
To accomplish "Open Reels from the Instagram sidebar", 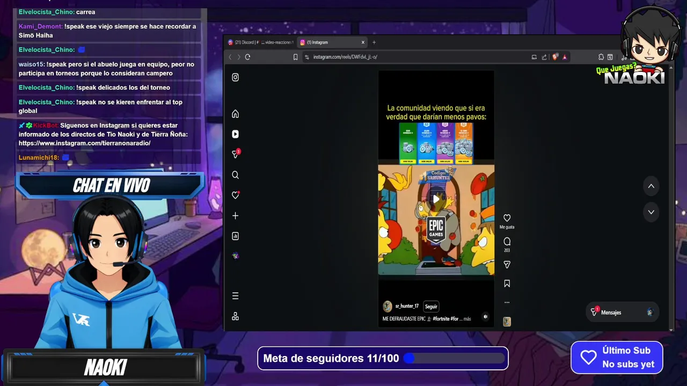I will pos(235,134).
